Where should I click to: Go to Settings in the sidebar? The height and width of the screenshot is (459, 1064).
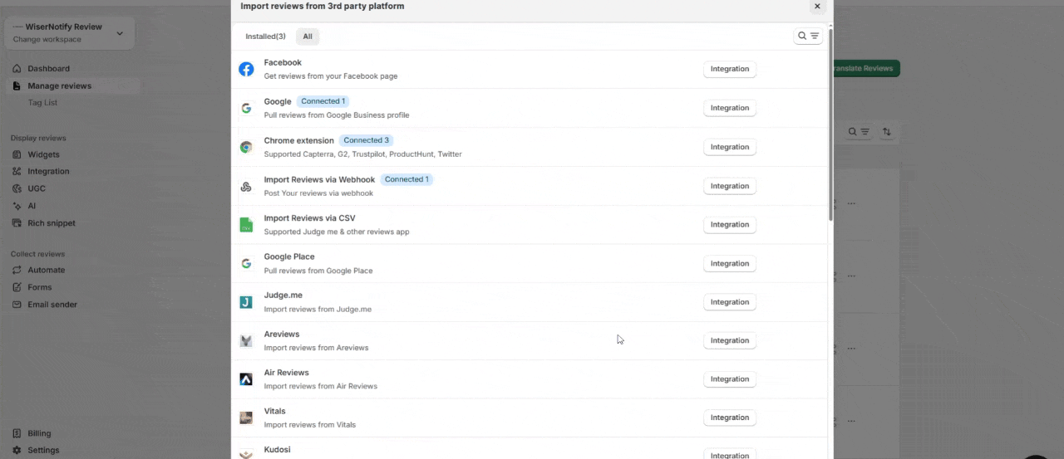pyautogui.click(x=43, y=450)
